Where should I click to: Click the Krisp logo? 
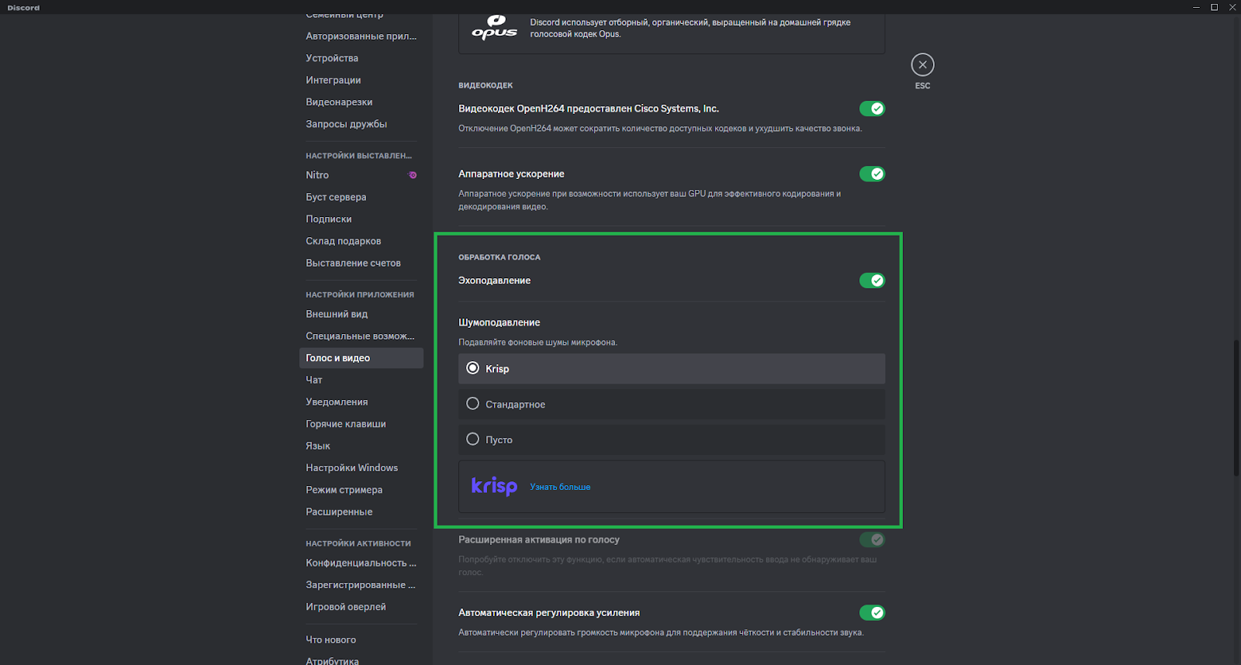pos(494,486)
